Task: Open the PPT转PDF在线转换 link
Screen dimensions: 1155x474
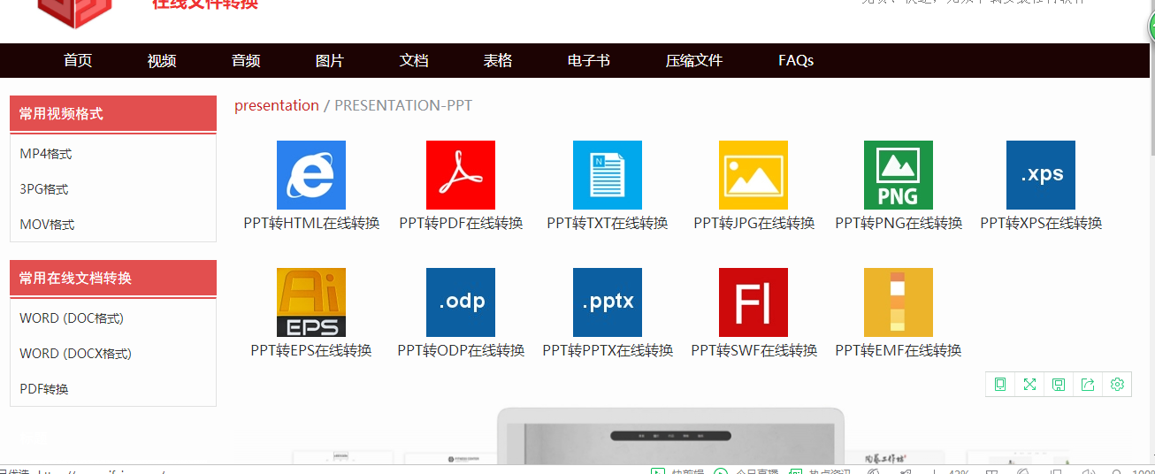Action: coord(461,223)
